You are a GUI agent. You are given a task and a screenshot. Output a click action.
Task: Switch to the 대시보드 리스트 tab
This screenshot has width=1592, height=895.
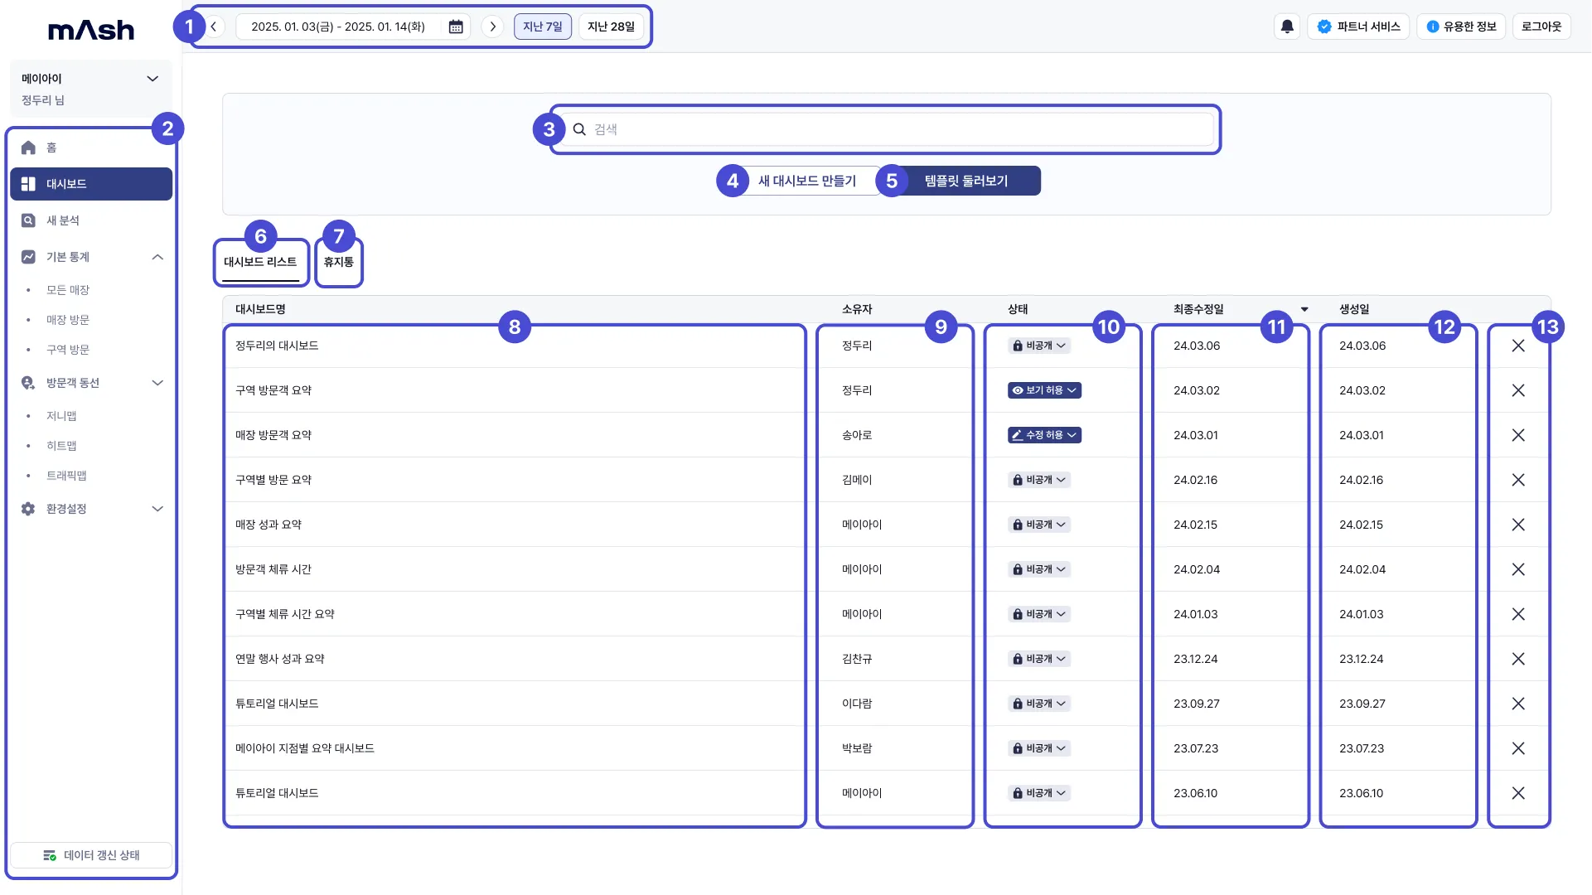260,262
